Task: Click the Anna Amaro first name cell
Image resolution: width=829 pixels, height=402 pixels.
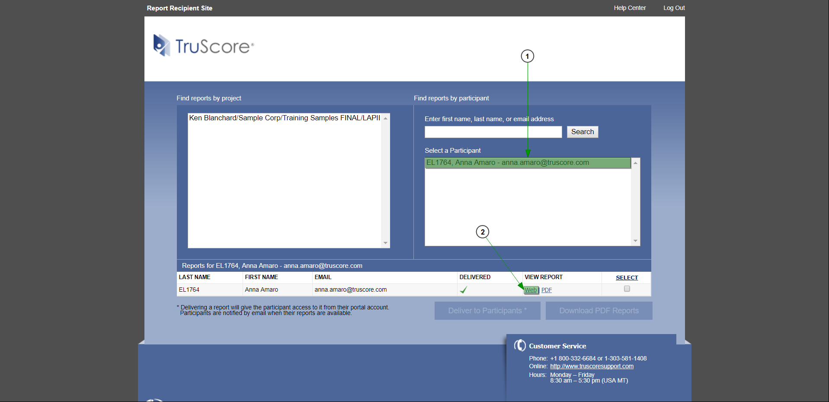Action: pos(261,290)
